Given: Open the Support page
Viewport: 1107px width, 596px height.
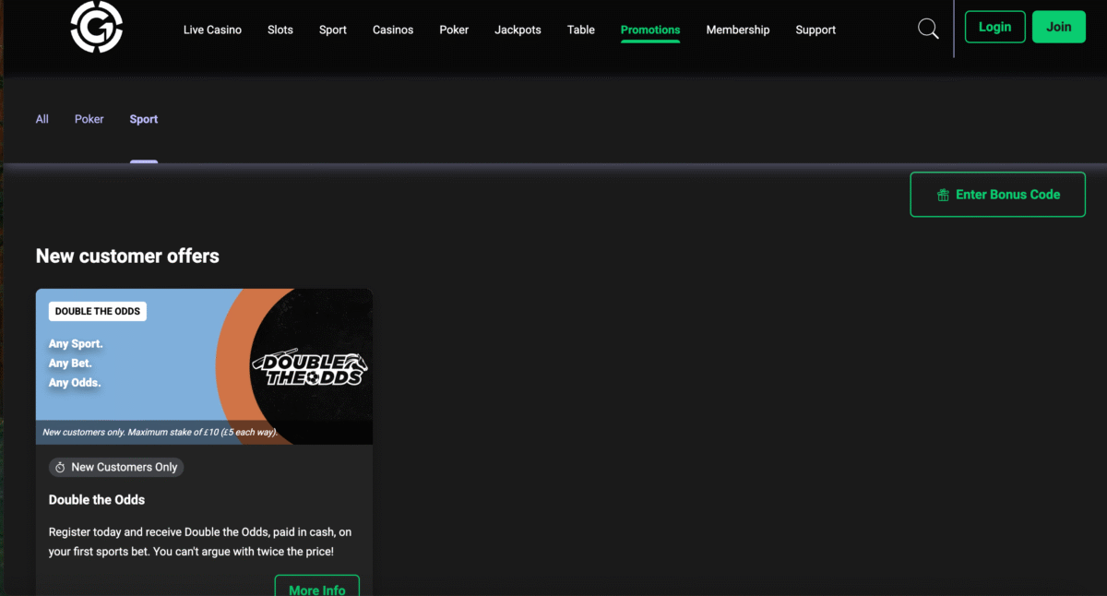Looking at the screenshot, I should pos(815,30).
